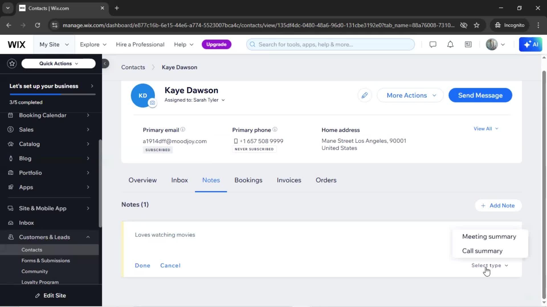Image resolution: width=547 pixels, height=307 pixels.
Task: Reload the page with browser refresh icon
Action: pos(37,25)
